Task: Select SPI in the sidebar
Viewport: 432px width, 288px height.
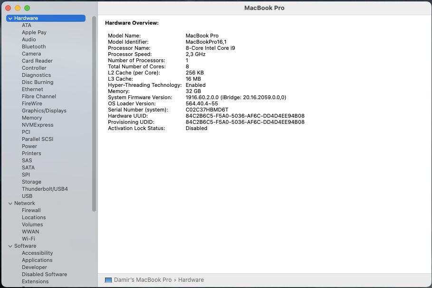Action: (26, 175)
